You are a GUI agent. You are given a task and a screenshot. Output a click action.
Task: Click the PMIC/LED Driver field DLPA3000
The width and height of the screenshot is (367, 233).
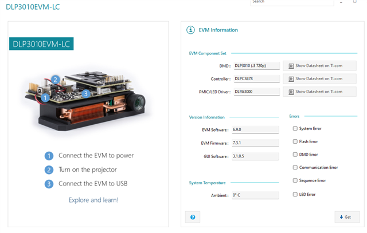(257, 92)
